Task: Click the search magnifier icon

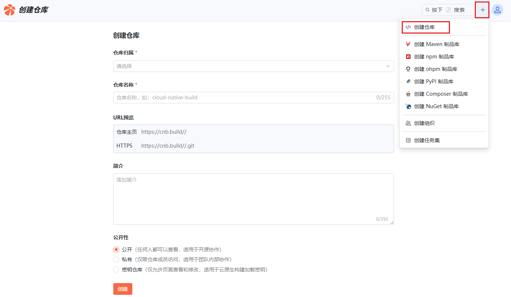Action: coord(427,10)
